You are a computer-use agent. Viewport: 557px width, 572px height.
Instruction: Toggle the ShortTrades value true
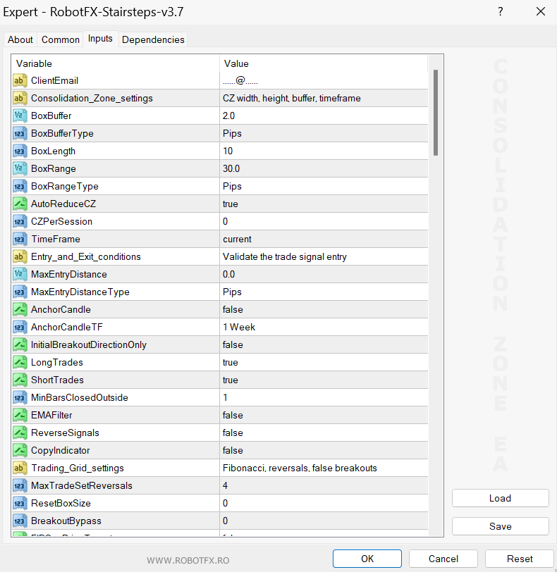324,380
